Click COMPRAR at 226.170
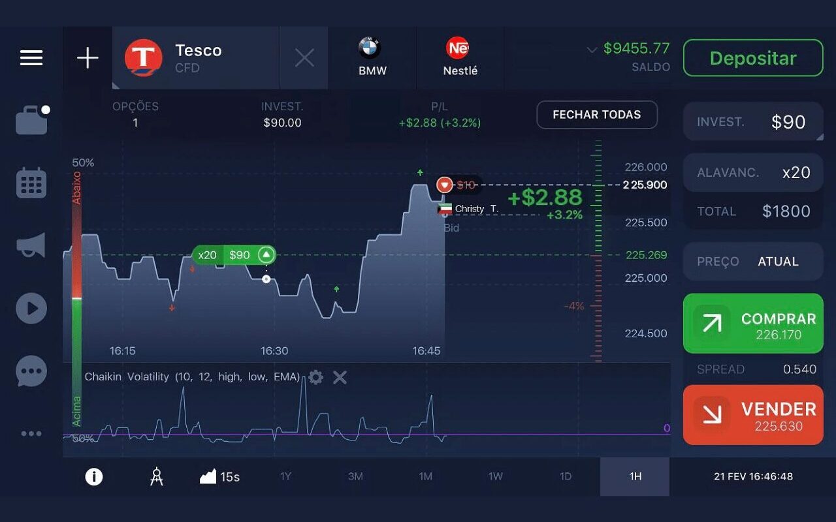The image size is (836, 522). [753, 324]
